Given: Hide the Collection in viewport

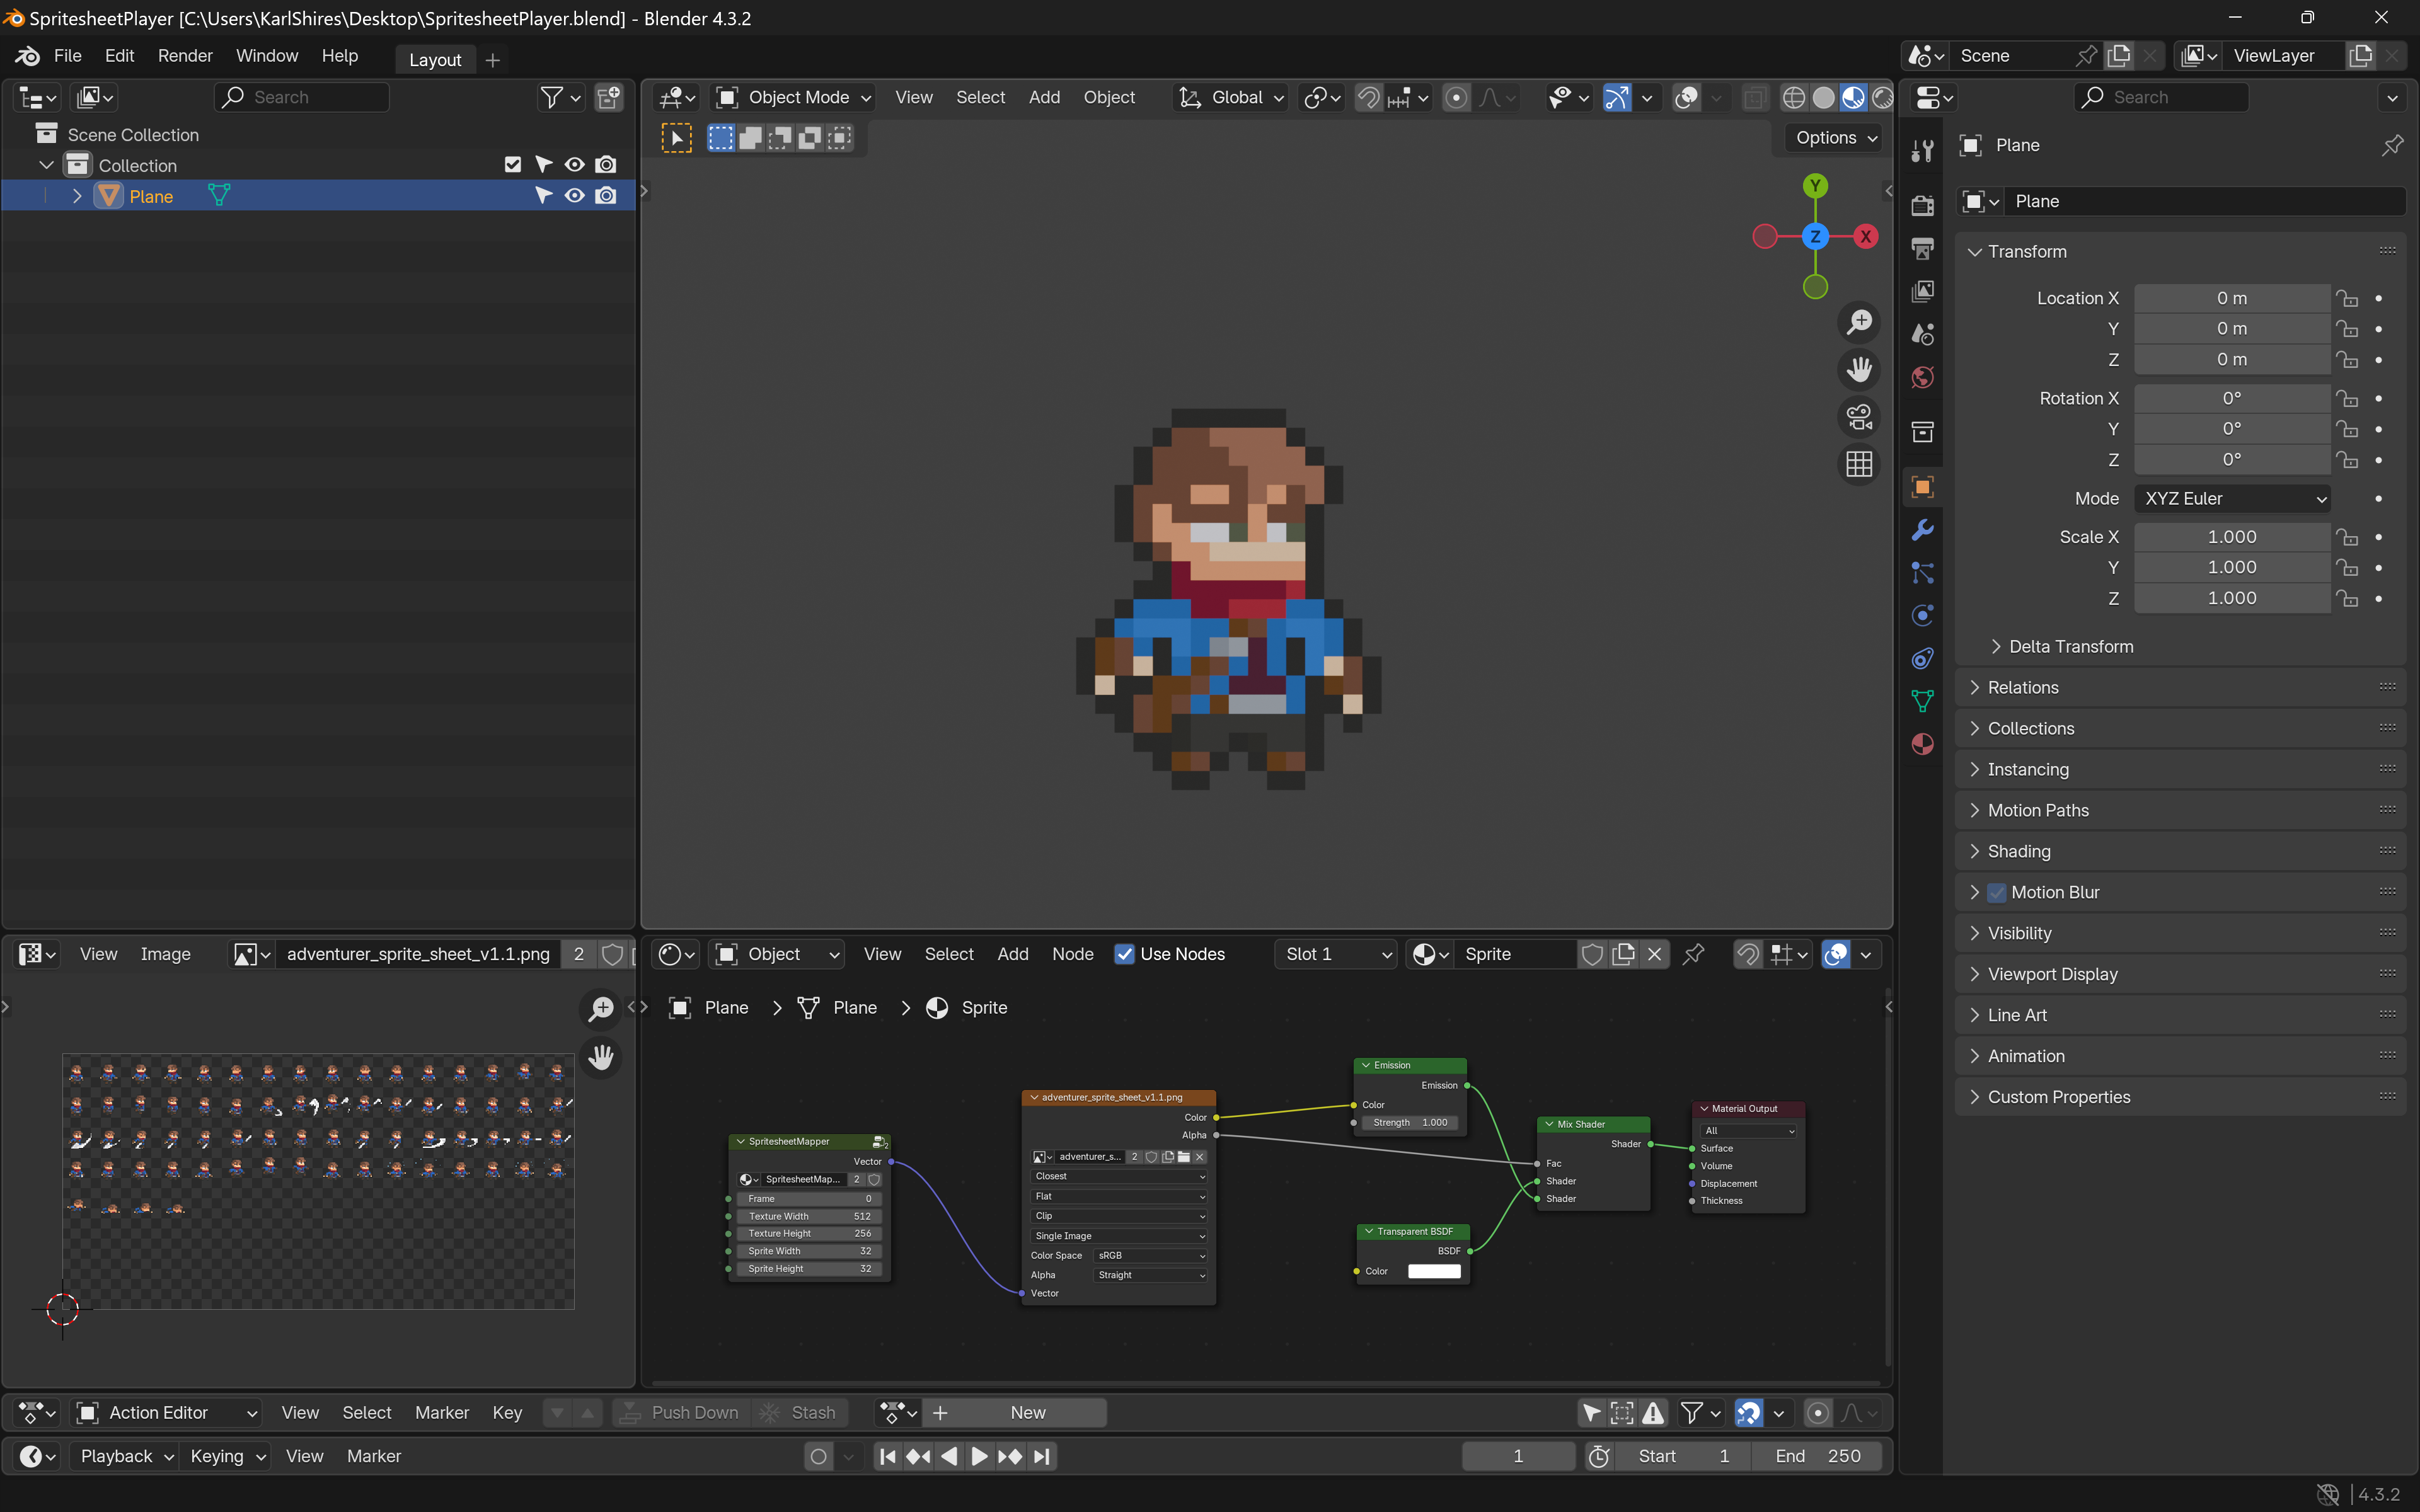Looking at the screenshot, I should [575, 165].
